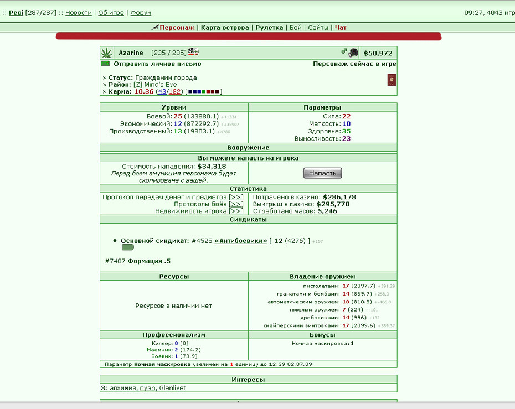This screenshot has height=409, width=515.
Task: Open the negative karma count 182
Action: 174,91
